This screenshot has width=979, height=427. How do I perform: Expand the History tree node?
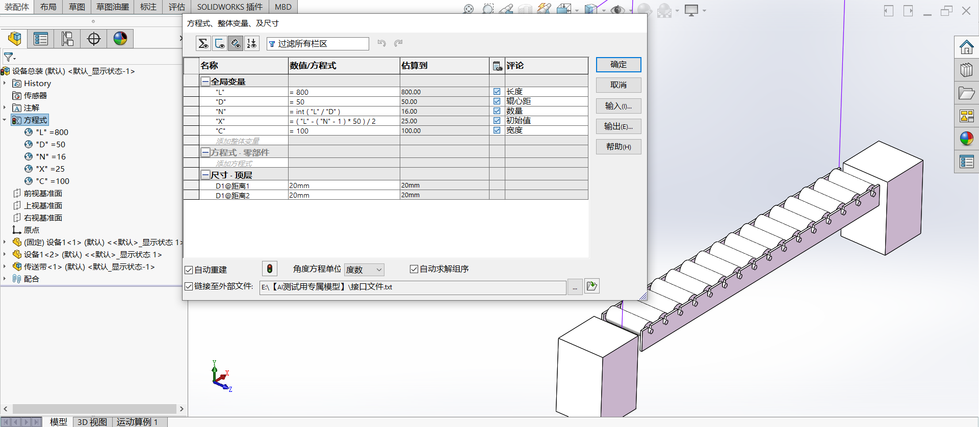[x=5, y=83]
